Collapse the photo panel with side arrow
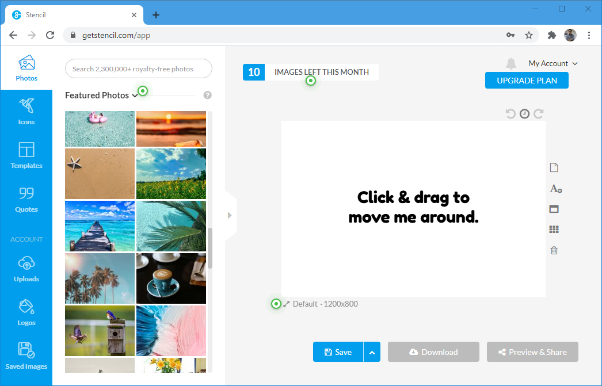This screenshot has width=602, height=386. point(230,215)
